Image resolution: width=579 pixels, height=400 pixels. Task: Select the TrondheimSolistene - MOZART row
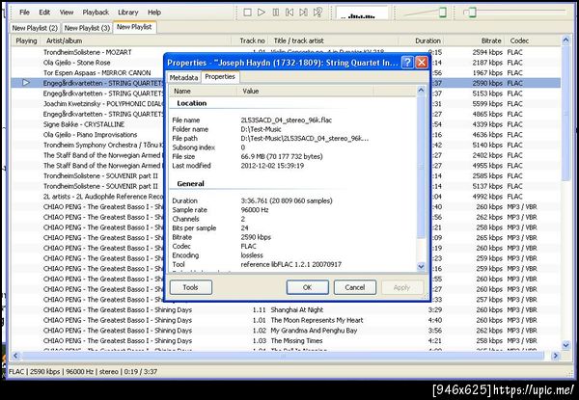(x=285, y=52)
